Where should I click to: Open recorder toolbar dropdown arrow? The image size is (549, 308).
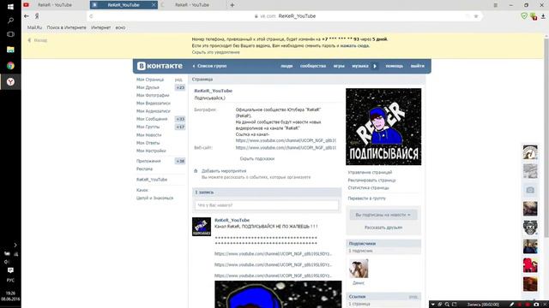[433, 305]
